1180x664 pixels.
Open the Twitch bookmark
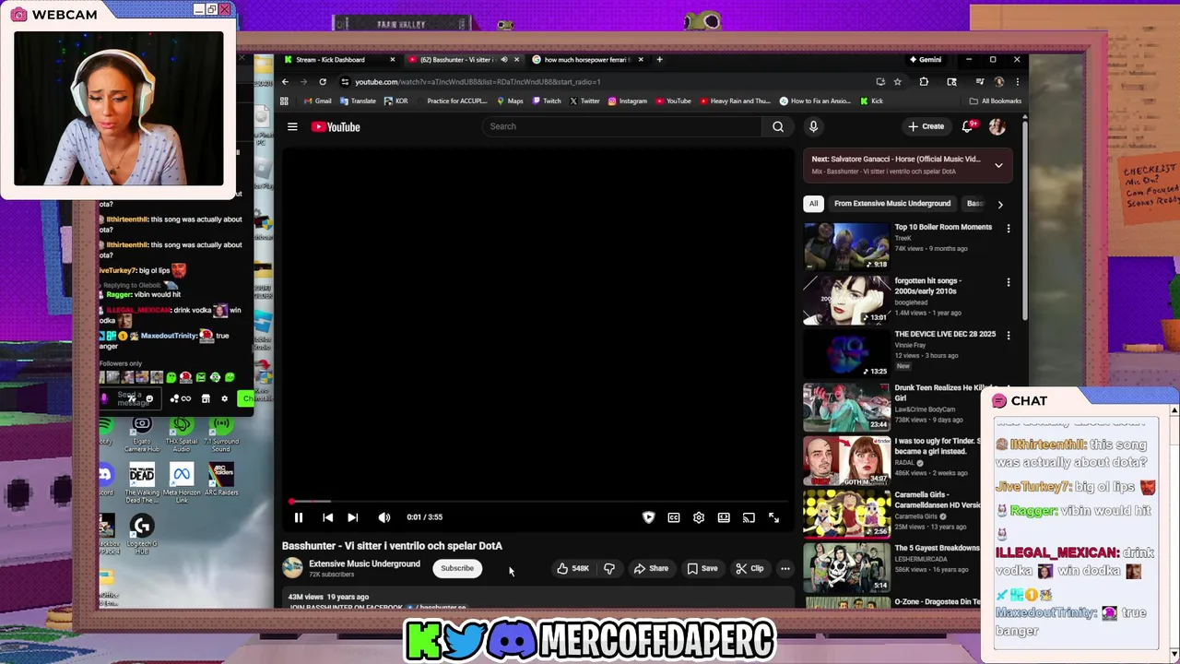(547, 101)
